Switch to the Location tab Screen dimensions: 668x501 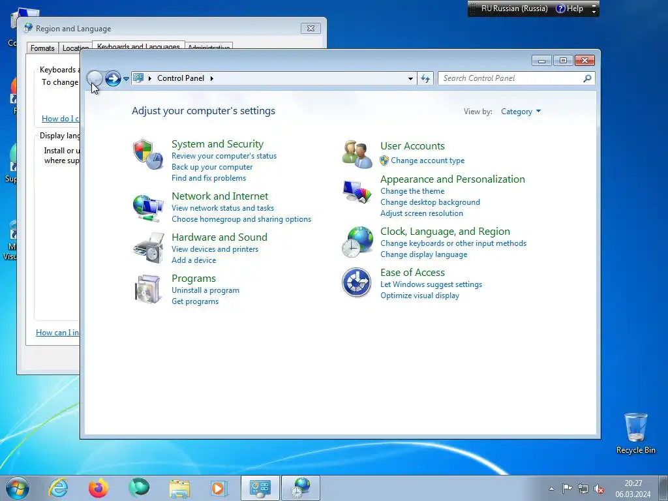pyautogui.click(x=76, y=48)
